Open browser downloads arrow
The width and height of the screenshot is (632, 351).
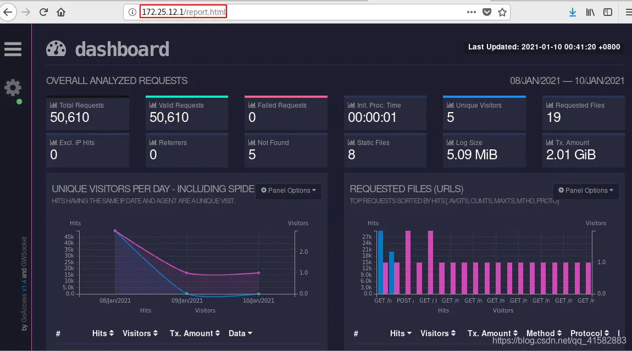(573, 12)
